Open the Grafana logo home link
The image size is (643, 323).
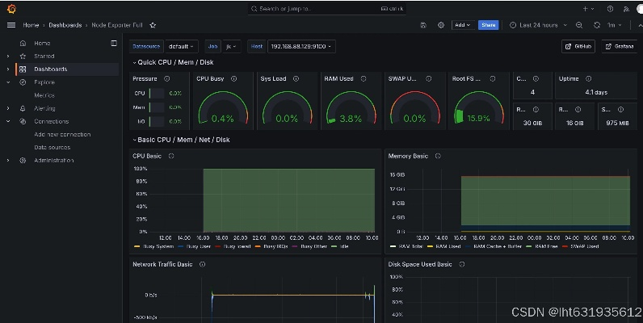point(11,9)
